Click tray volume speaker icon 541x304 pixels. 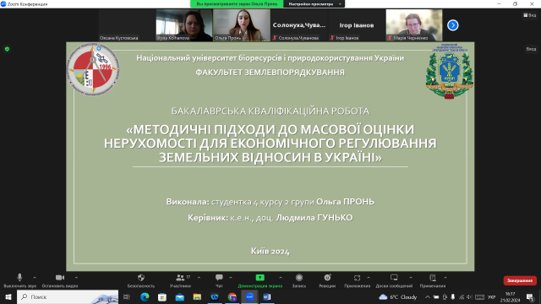point(469,296)
